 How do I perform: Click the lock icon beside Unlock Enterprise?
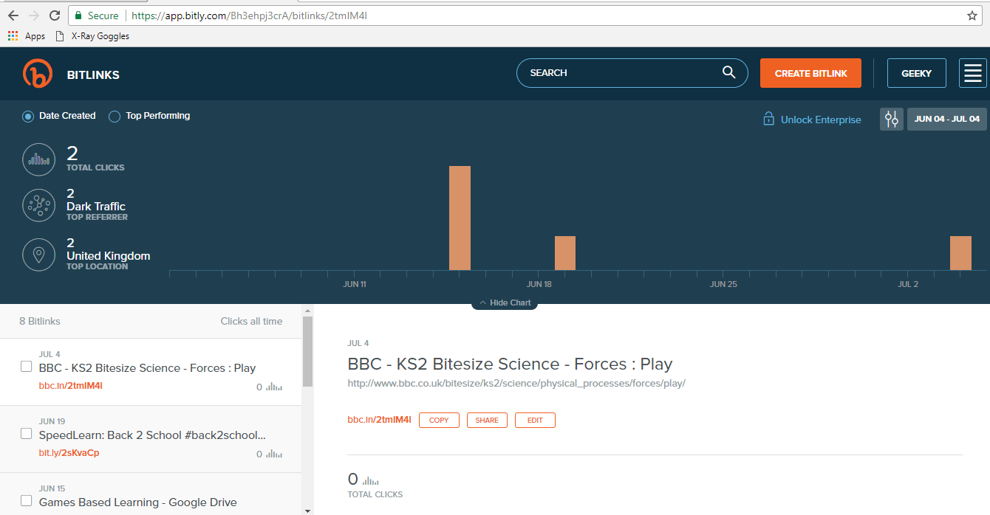pos(769,119)
